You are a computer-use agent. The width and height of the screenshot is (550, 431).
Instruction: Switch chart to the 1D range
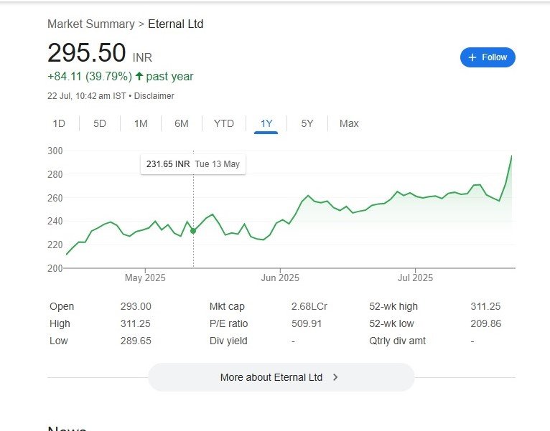(x=59, y=123)
